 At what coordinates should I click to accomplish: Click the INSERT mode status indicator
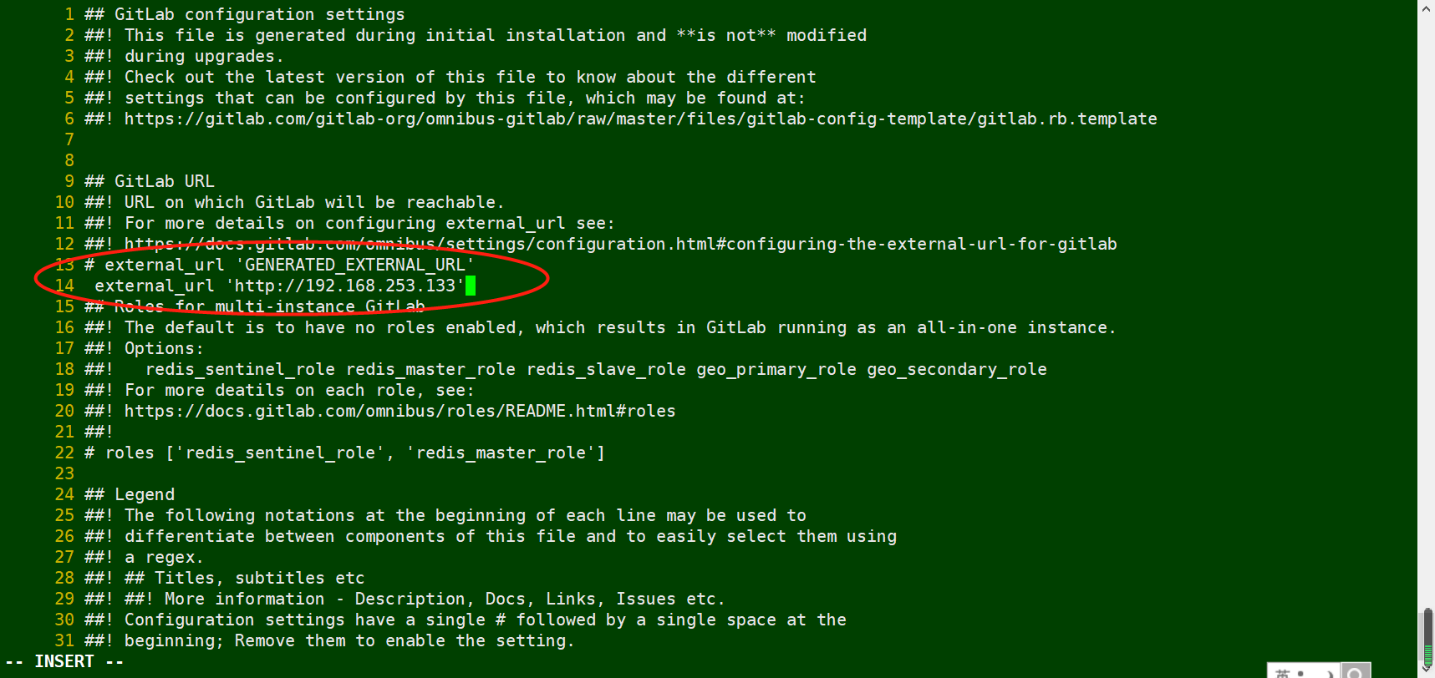pos(65,661)
